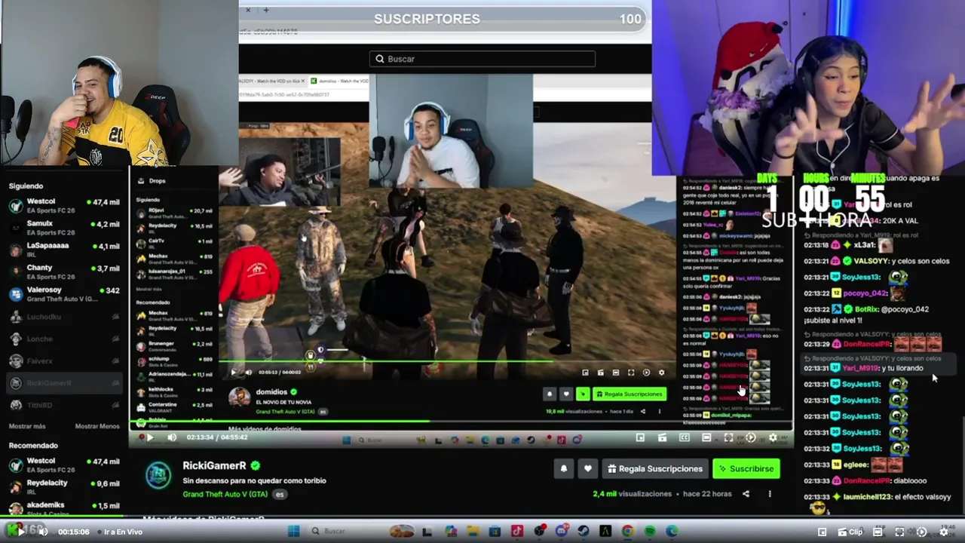Collapse list with Mostrar Menos
This screenshot has width=965, height=543.
[x=97, y=426]
